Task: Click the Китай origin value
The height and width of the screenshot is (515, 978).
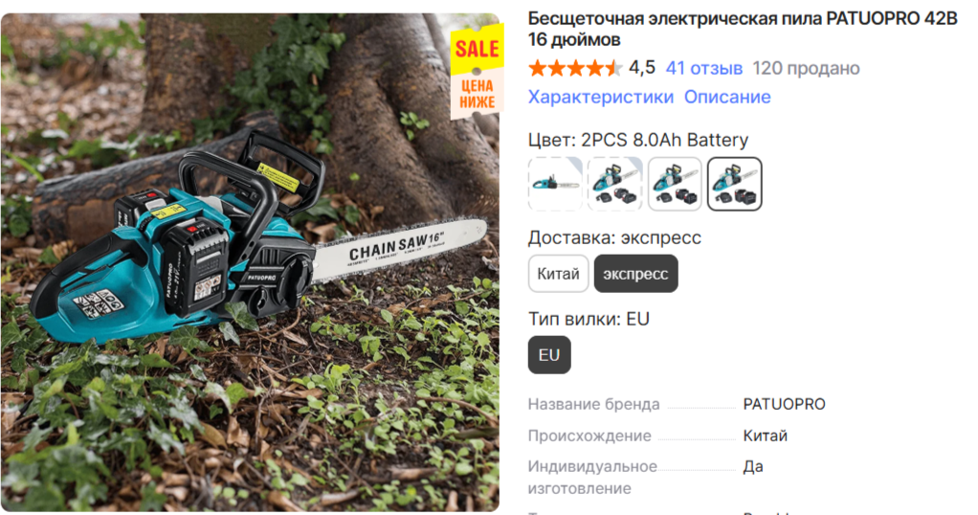Action: pyautogui.click(x=766, y=436)
